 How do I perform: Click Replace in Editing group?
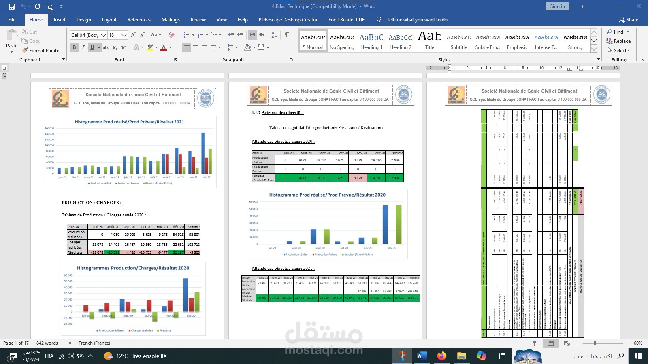(x=618, y=41)
